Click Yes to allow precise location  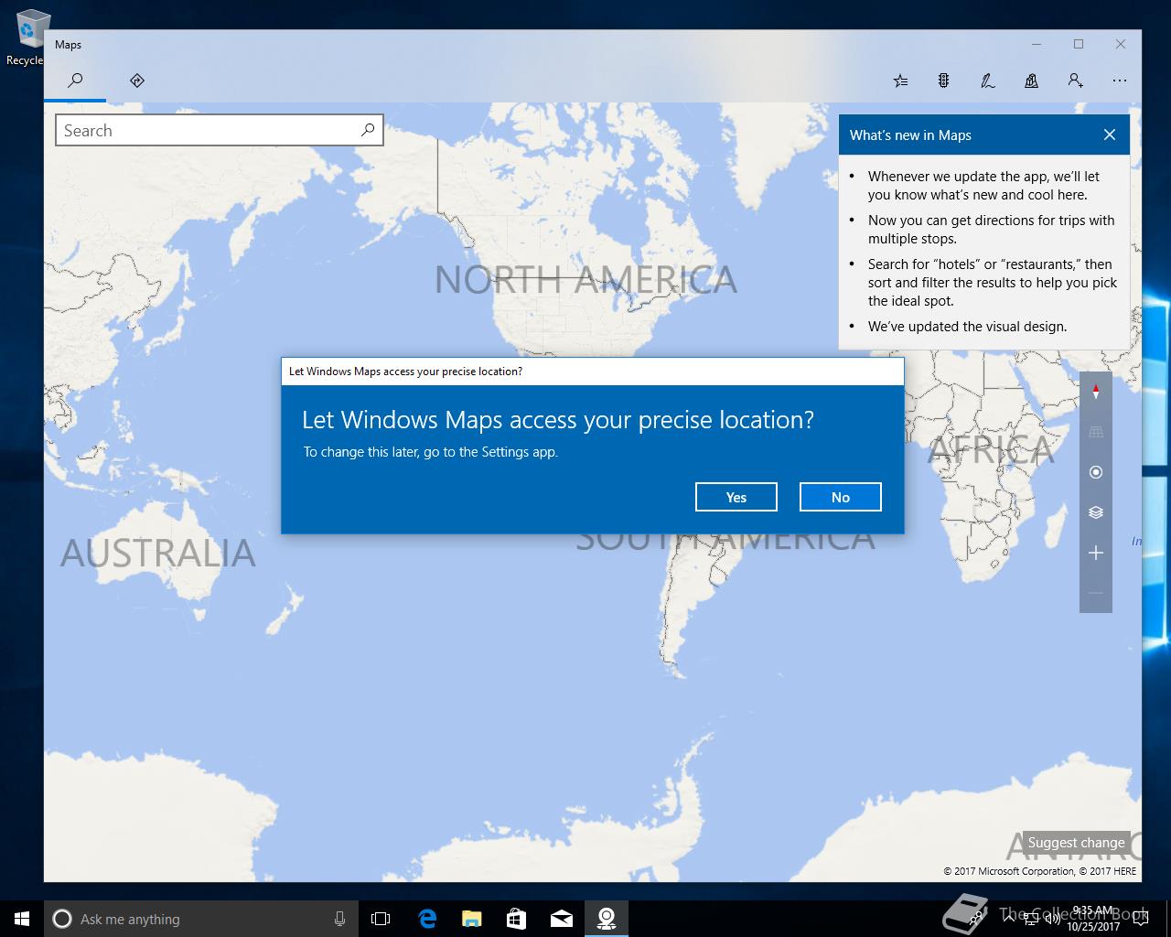(736, 497)
